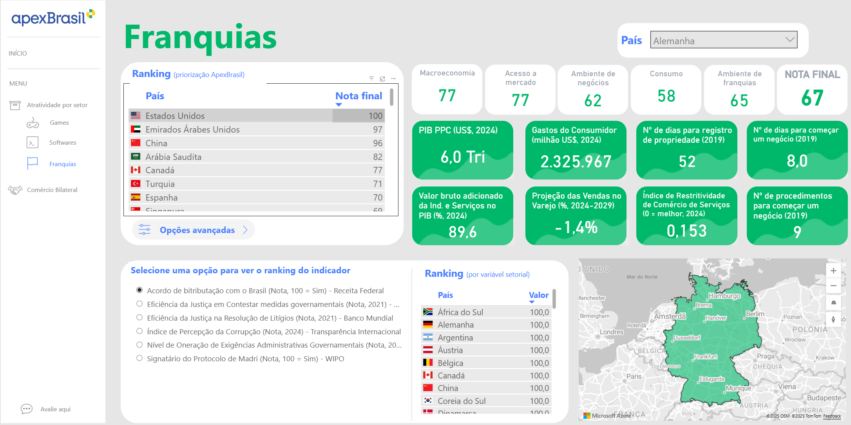This screenshot has width=851, height=425.
Task: Choose Eficiência da Justiça na Resolução de Litígios
Action: click(x=139, y=317)
